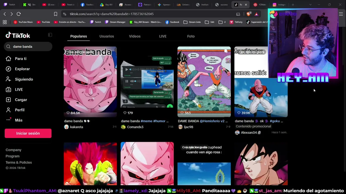Click the 84.5K heart like count
This screenshot has height=194, width=346.
pyautogui.click(x=73, y=113)
